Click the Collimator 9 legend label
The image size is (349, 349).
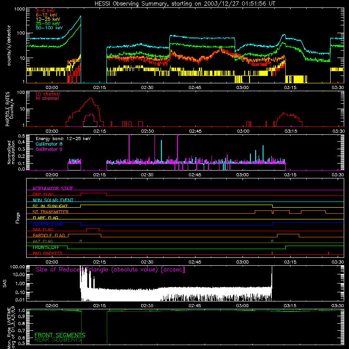coord(49,149)
